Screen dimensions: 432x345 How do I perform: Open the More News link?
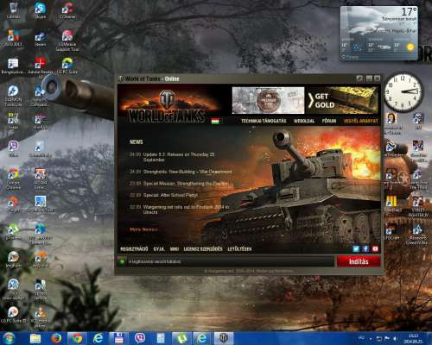point(143,229)
